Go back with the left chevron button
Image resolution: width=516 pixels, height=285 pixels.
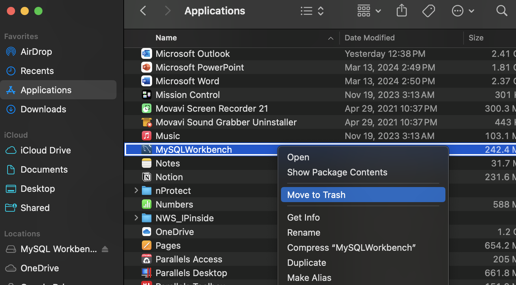pos(143,11)
